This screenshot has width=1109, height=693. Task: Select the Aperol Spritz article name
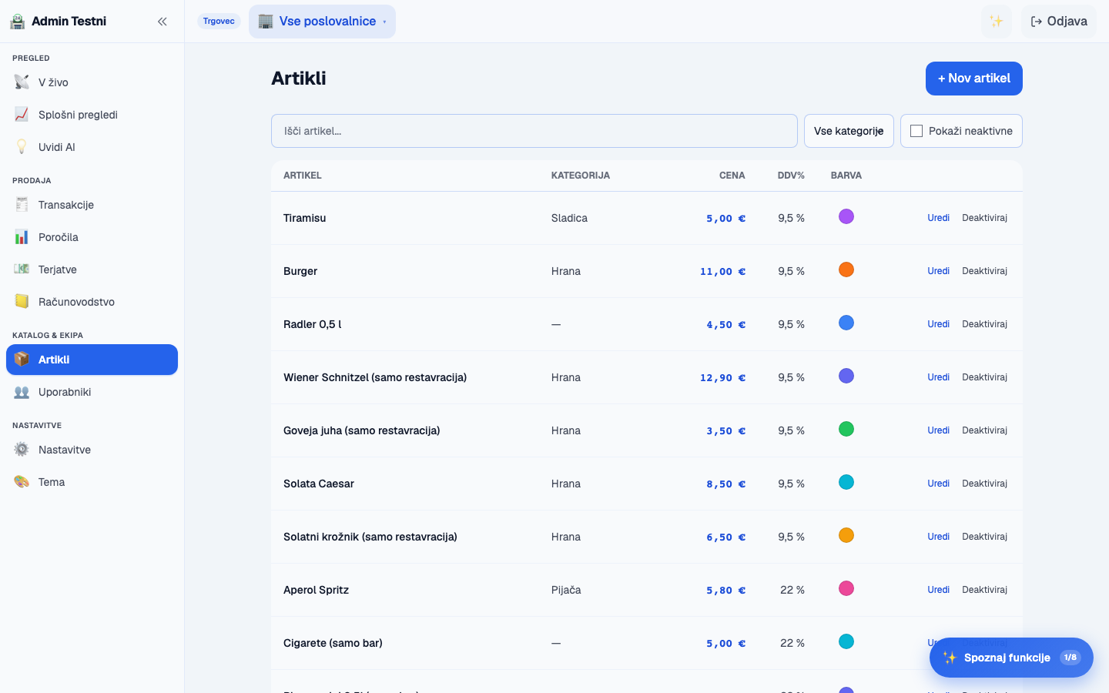(x=316, y=590)
